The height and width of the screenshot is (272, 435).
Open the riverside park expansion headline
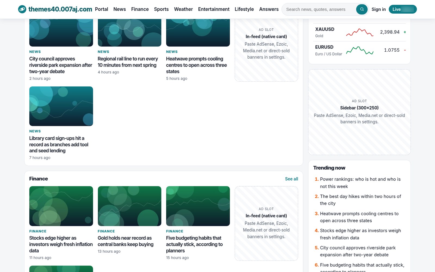pos(61,65)
